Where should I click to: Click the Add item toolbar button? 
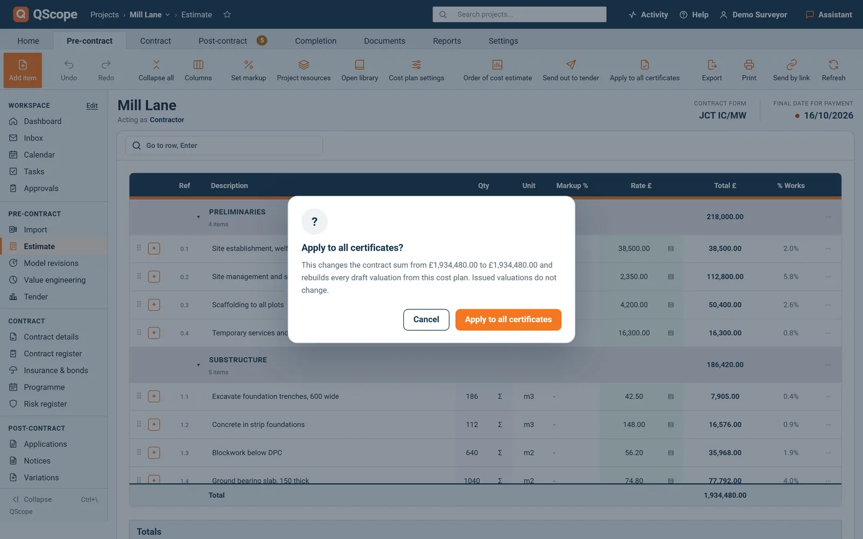point(23,70)
